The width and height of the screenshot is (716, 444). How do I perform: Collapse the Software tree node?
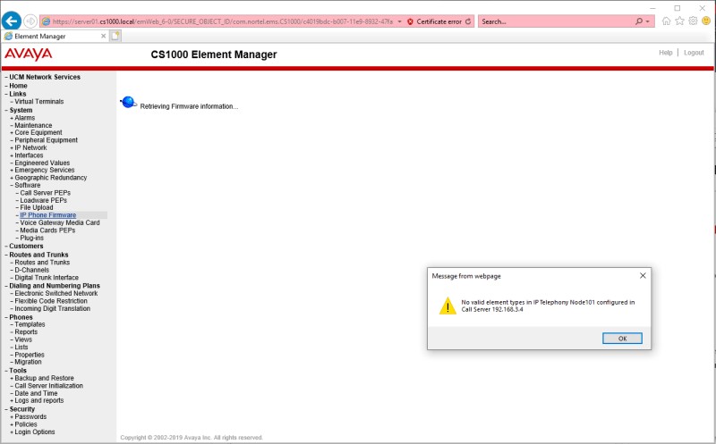(12, 186)
